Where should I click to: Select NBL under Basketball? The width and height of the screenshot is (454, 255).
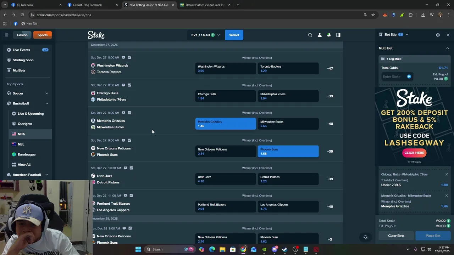click(30, 144)
